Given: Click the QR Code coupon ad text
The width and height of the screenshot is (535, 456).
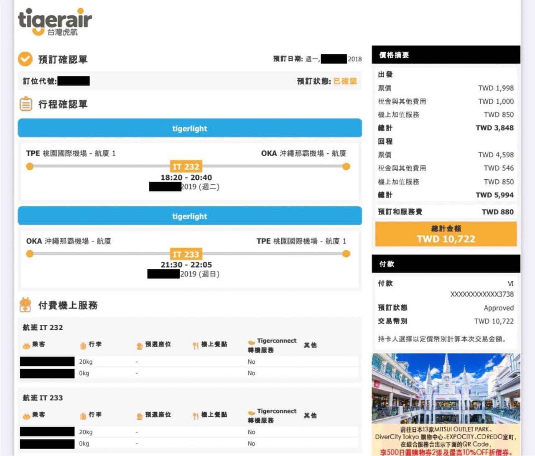Looking at the screenshot, I should tap(446, 441).
